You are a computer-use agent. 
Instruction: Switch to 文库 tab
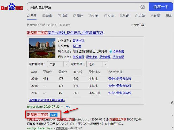109,16
